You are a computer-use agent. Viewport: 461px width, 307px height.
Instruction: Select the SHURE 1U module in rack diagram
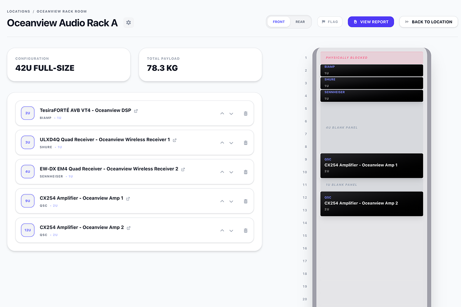(371, 83)
